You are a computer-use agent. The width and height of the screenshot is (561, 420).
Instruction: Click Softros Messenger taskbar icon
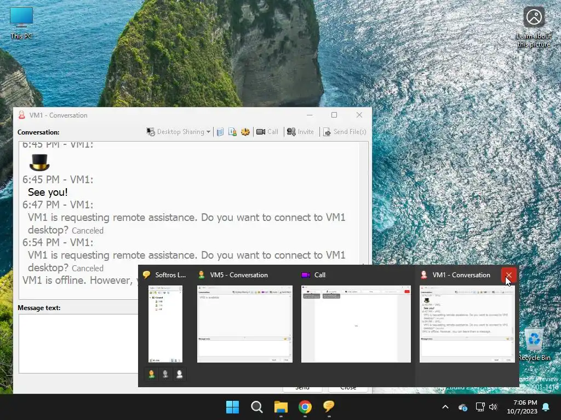tap(329, 407)
